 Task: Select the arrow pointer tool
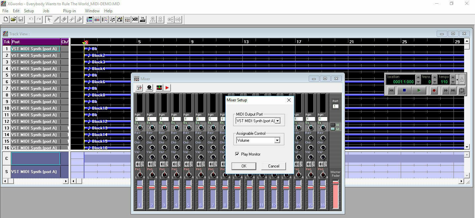(x=49, y=19)
